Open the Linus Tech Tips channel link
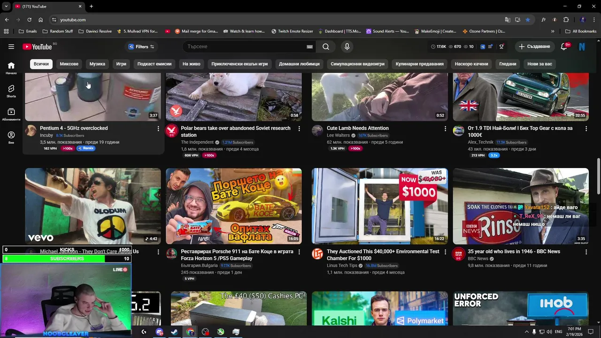Image resolution: width=601 pixels, height=338 pixels. 342,266
